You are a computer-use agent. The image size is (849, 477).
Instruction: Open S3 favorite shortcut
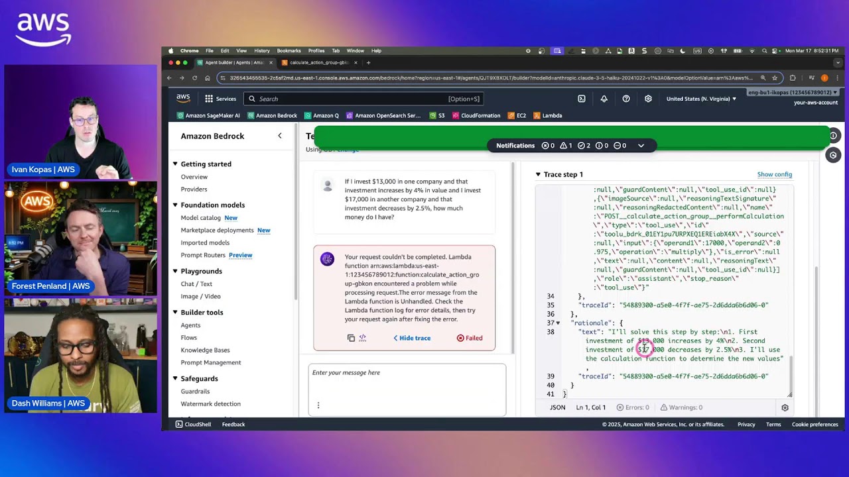(x=436, y=115)
